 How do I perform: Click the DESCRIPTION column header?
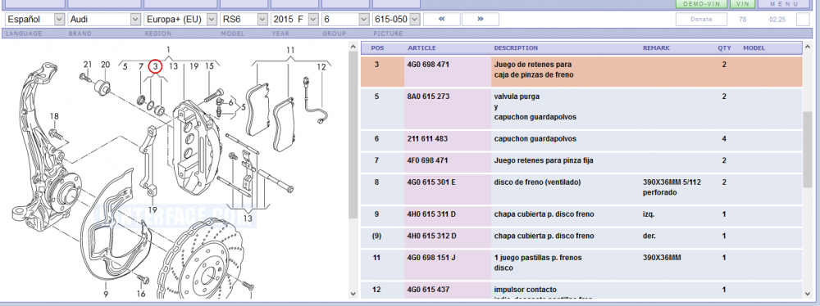516,48
